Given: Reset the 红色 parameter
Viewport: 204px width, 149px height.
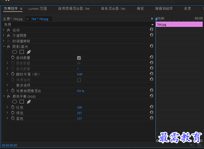Looking at the screenshot, I should [x=151, y=107].
